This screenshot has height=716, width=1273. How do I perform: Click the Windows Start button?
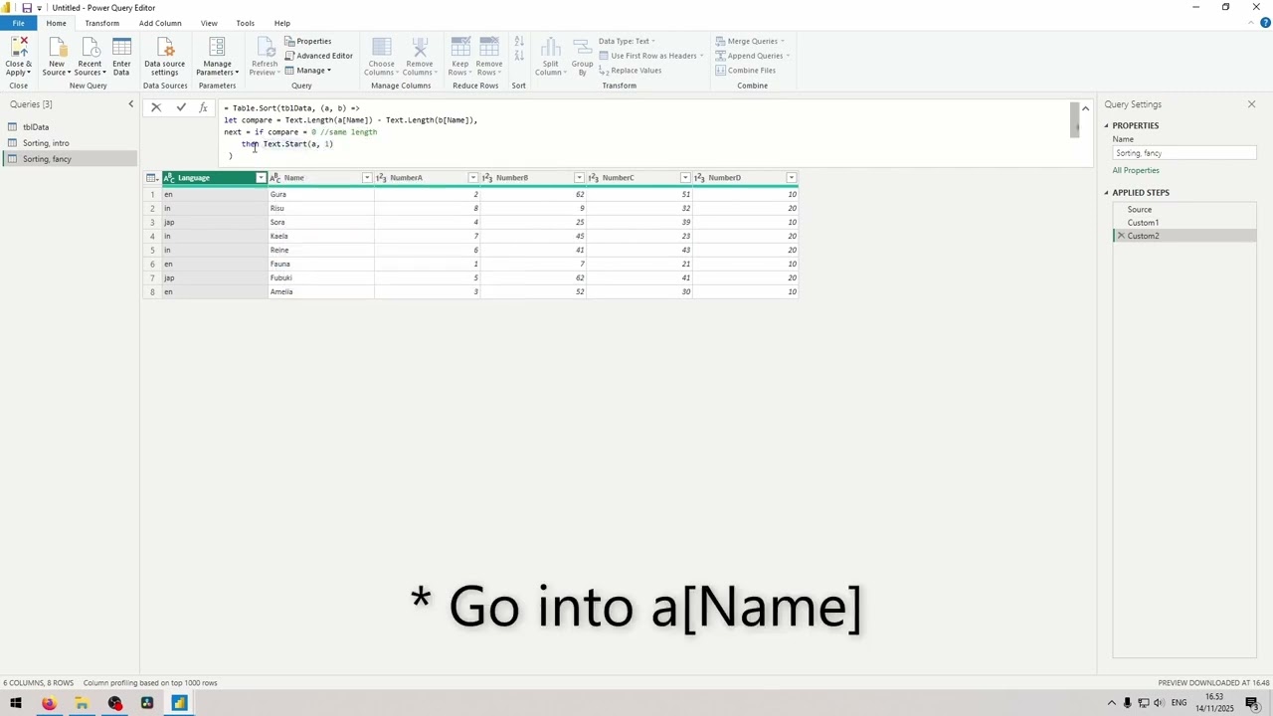point(16,703)
